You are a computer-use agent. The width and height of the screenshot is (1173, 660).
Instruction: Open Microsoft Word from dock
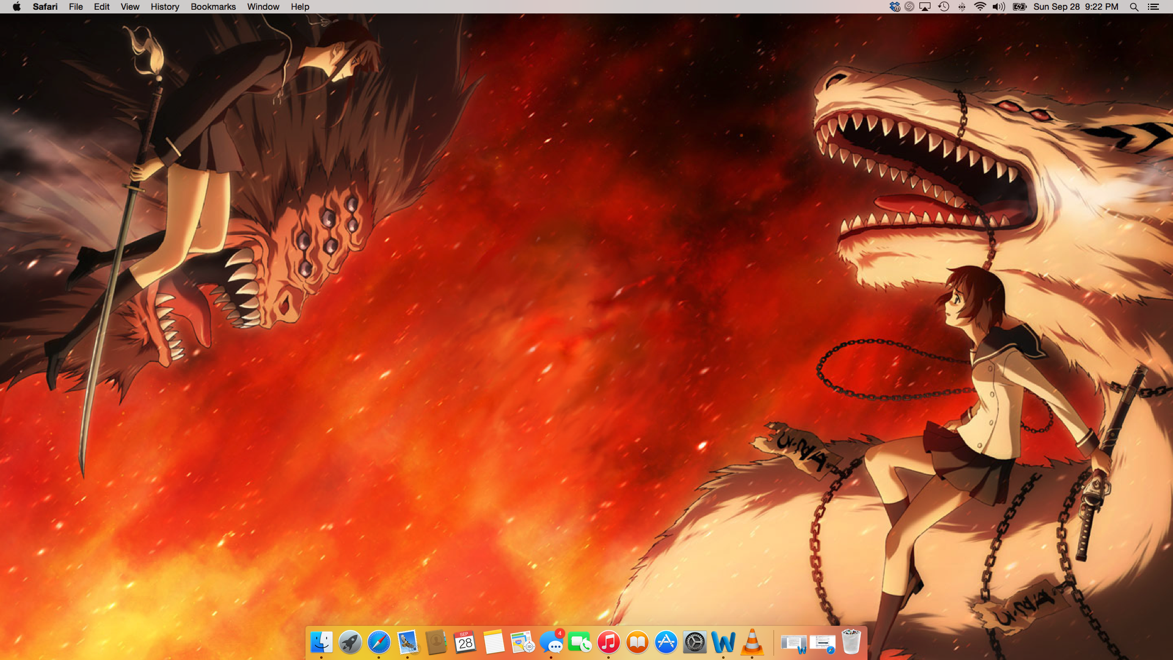click(723, 642)
